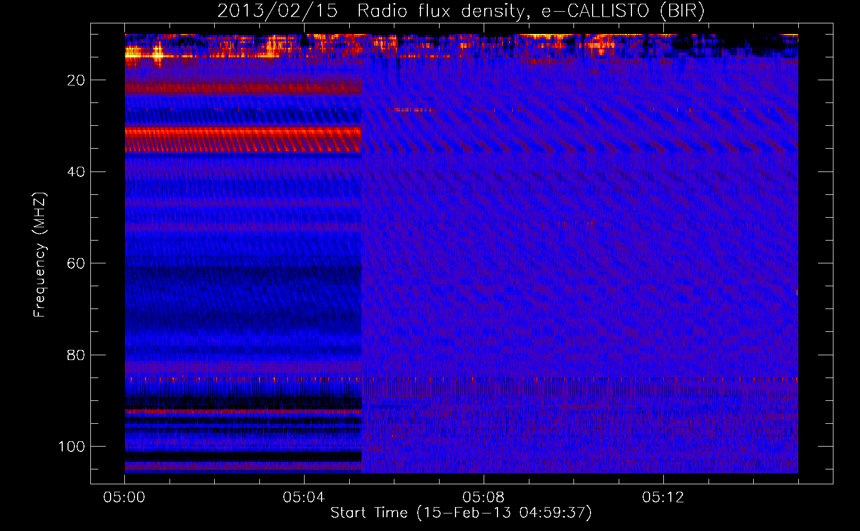
Task: Click the 'Start Time (15-Feb-13 04:59:37)' label
Action: [x=461, y=513]
